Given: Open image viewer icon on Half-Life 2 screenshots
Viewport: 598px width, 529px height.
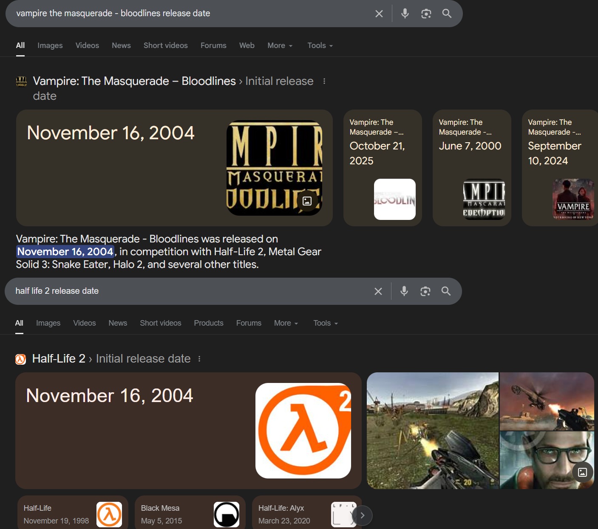Looking at the screenshot, I should point(583,472).
